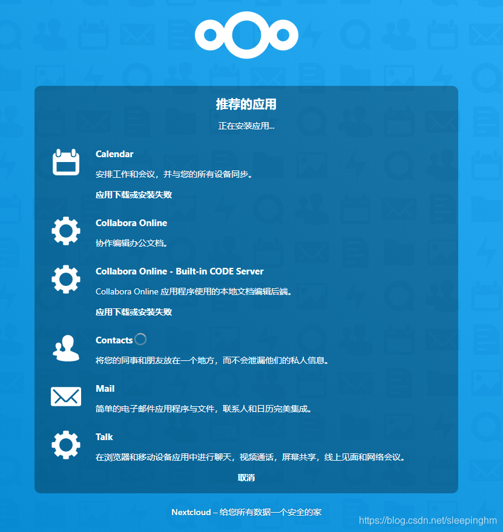This screenshot has height=532, width=503.
Task: Select the Mail app title
Action: click(105, 389)
